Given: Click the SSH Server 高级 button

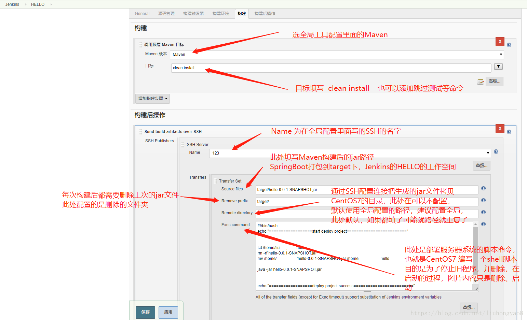Looking at the screenshot, I should [482, 166].
